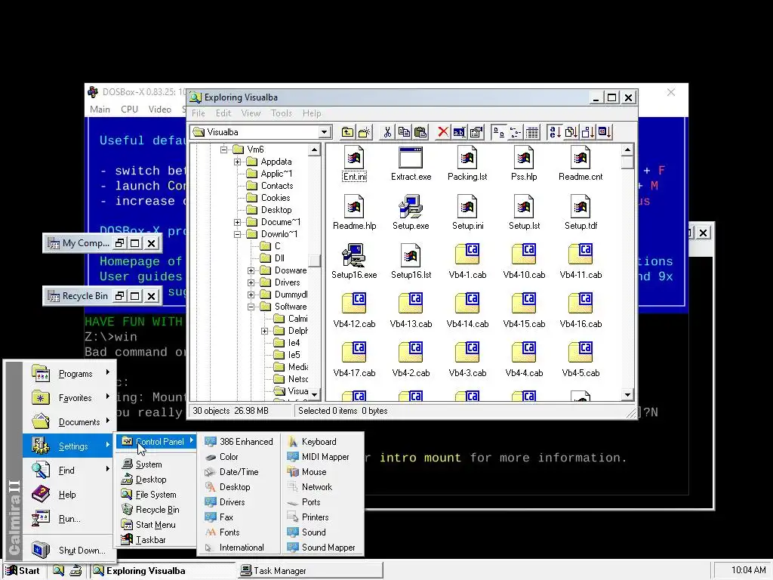Create a new folder via toolbar icon
Image resolution: width=773 pixels, height=580 pixels.
click(364, 132)
